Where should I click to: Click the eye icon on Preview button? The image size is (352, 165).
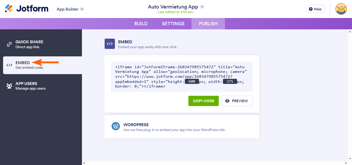tap(228, 101)
